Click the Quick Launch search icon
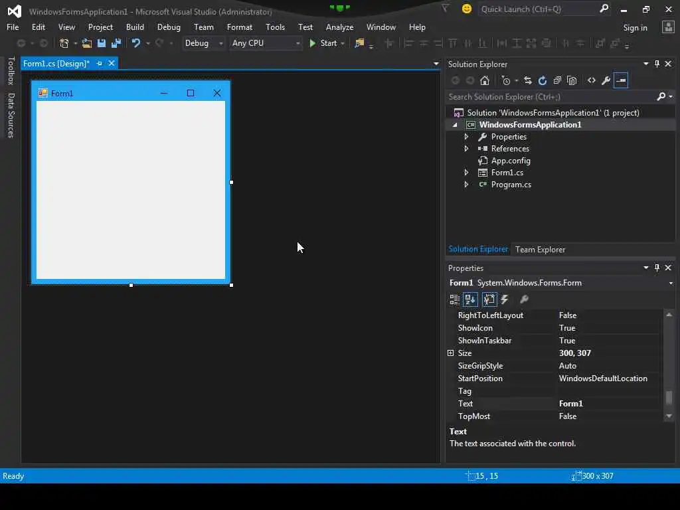 (604, 9)
